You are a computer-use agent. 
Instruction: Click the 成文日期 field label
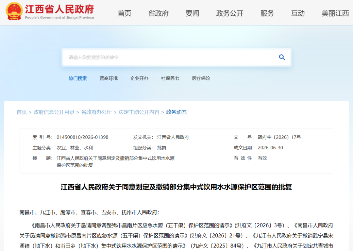244,148
